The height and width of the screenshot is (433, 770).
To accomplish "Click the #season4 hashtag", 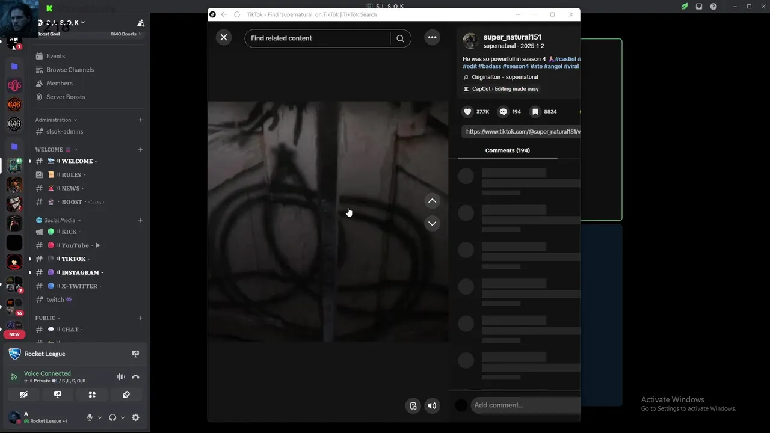I will (x=516, y=66).
